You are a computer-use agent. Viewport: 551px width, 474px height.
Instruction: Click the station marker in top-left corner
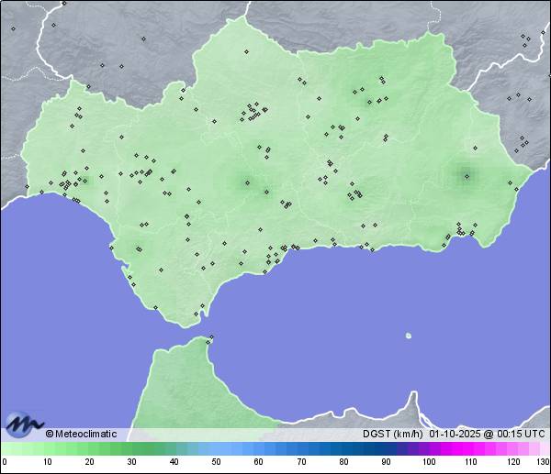pyautogui.click(x=13, y=28)
